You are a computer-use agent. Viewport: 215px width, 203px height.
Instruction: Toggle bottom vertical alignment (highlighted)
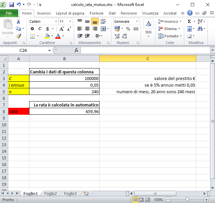pos(95,21)
